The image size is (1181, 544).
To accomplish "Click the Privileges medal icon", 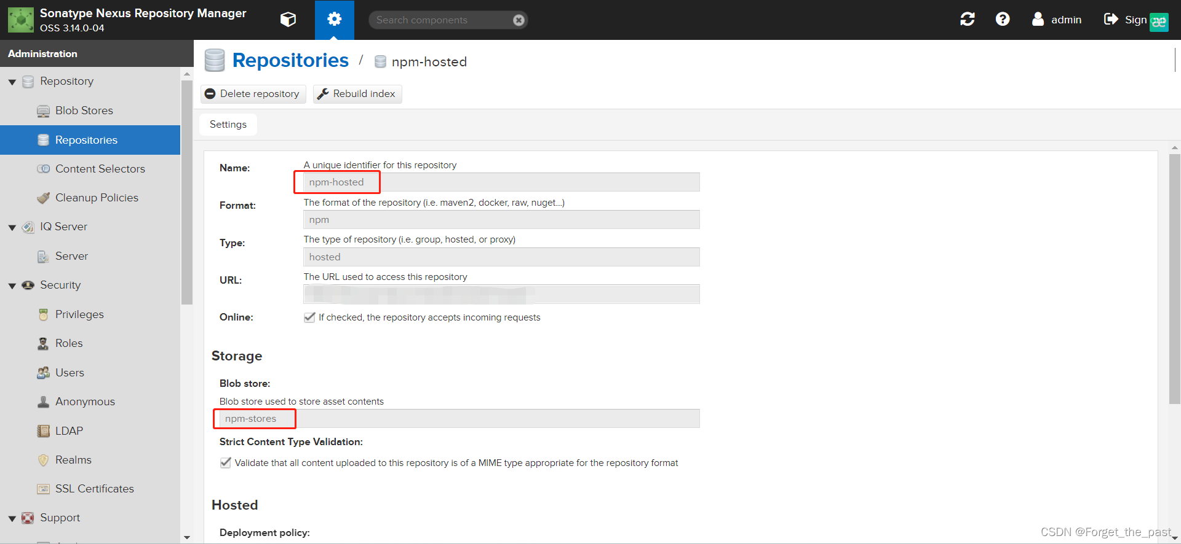I will (x=43, y=314).
